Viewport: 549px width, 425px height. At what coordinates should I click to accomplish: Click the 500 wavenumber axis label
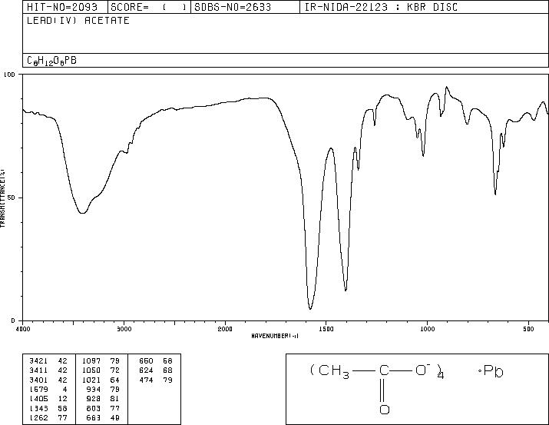pyautogui.click(x=528, y=329)
